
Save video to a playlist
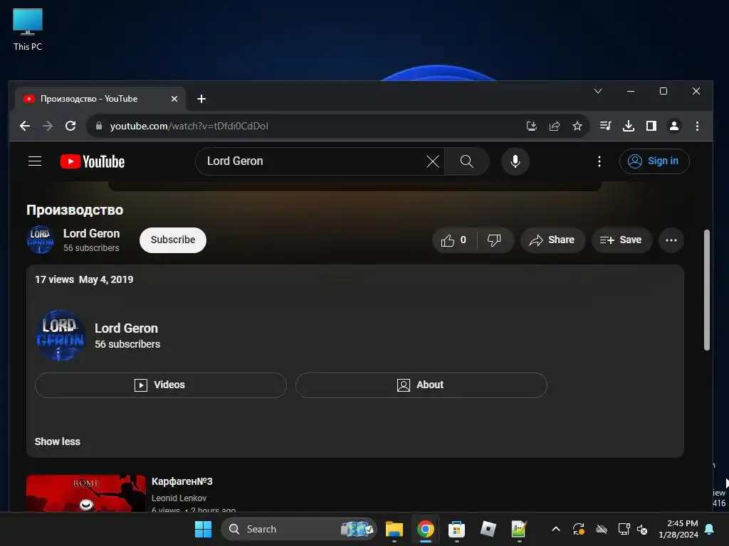[x=621, y=240]
